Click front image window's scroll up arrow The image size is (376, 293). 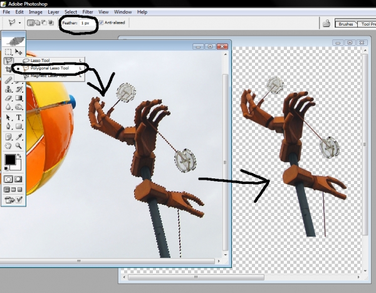225,54
